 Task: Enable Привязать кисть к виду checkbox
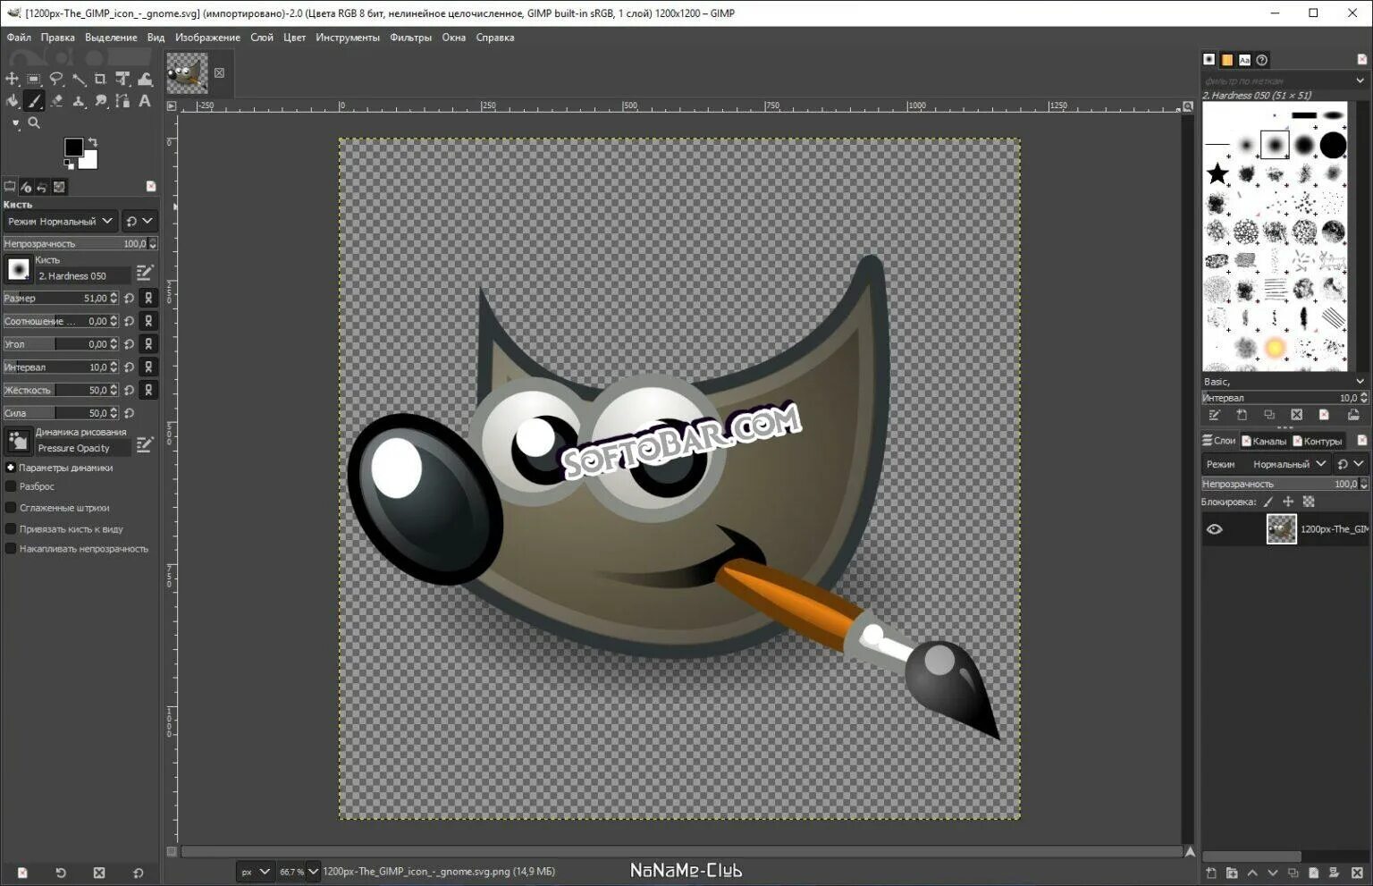[x=11, y=529]
